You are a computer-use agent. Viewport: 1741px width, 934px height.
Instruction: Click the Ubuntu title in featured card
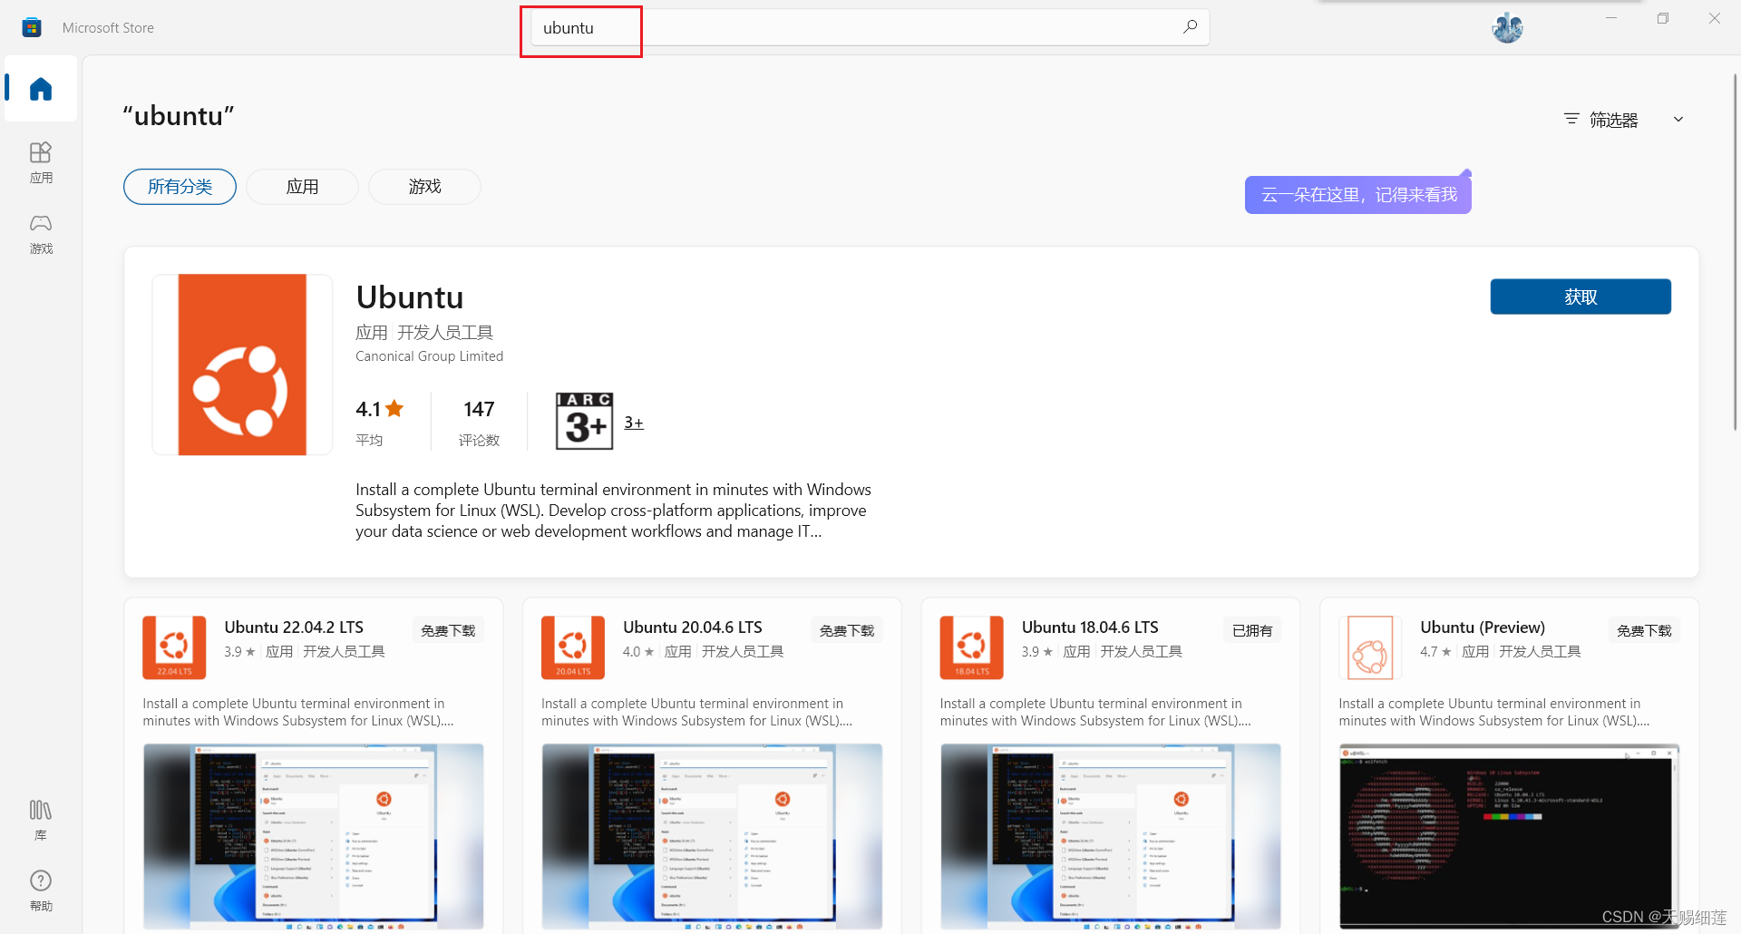(410, 297)
